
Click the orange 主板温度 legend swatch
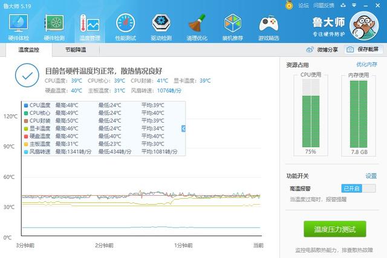pos(26,144)
